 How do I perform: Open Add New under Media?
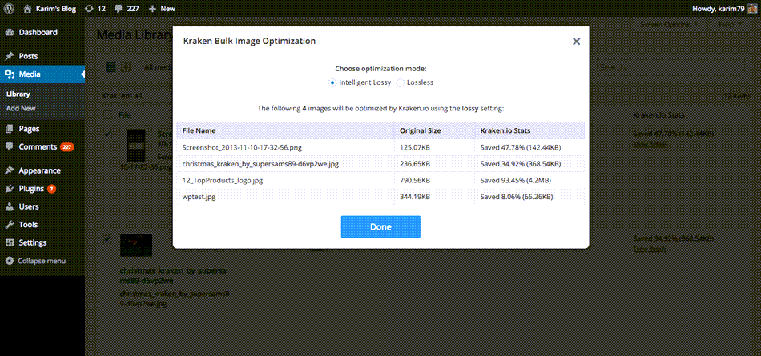[21, 108]
